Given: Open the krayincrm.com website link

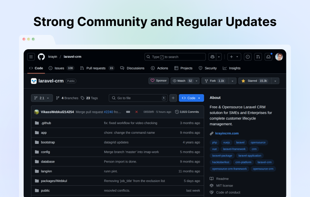Looking at the screenshot, I should [x=227, y=133].
